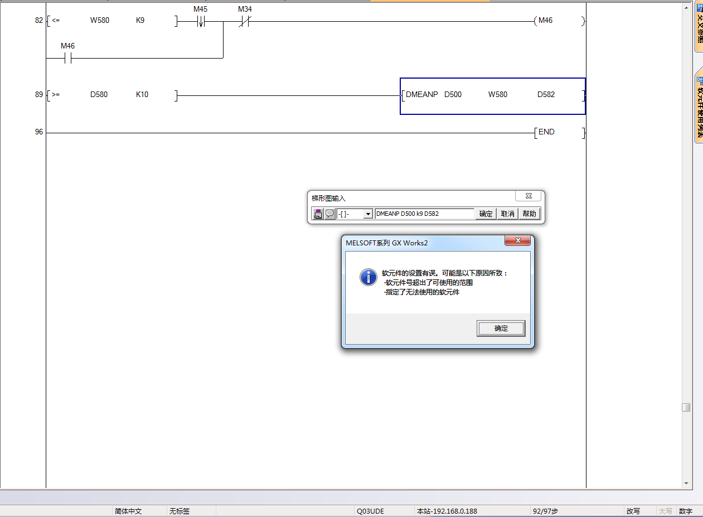Click the M45 falling-edge contact symbol
703x517 pixels.
(201, 22)
